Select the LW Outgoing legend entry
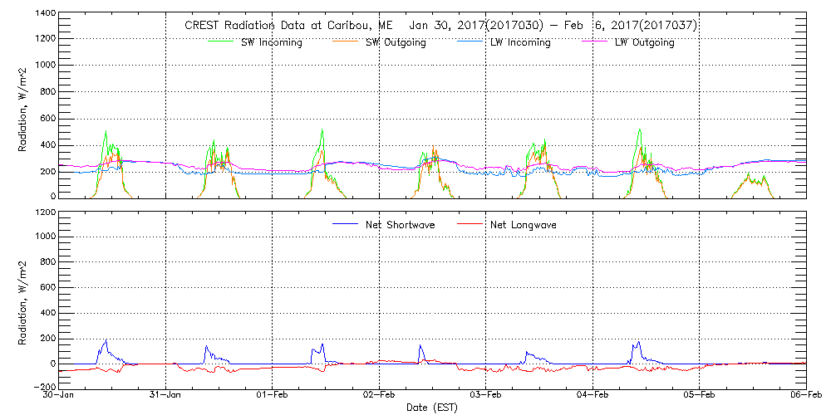Viewport: 831px width, 415px height. click(x=644, y=42)
